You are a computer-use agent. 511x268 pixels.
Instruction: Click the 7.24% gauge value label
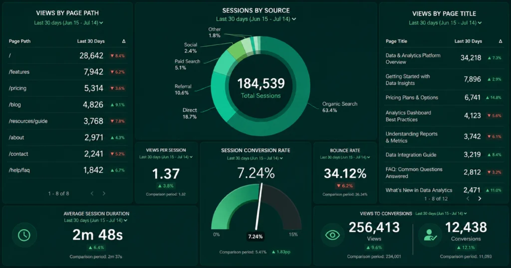click(255, 237)
